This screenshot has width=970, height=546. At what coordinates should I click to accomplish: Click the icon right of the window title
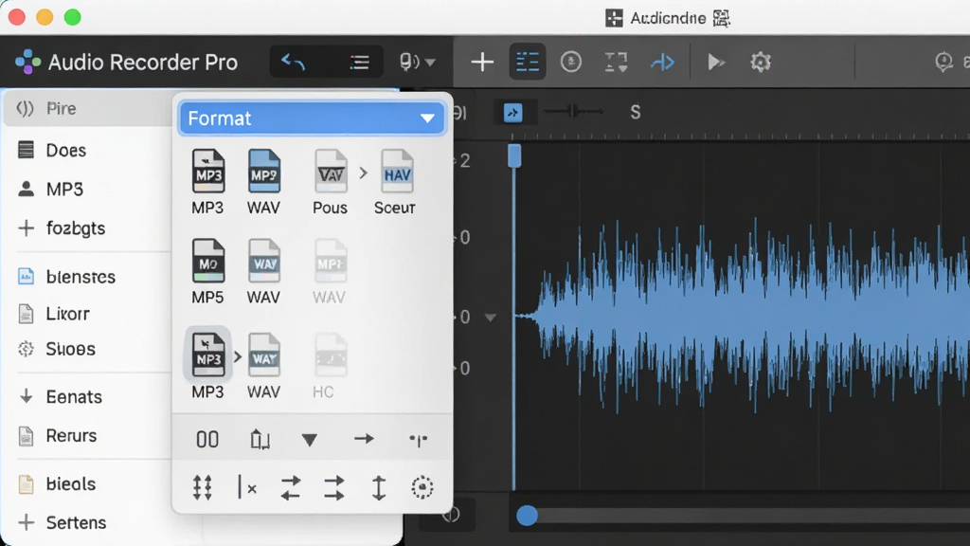(721, 18)
